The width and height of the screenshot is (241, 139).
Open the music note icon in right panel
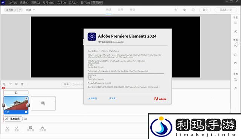[235, 88]
